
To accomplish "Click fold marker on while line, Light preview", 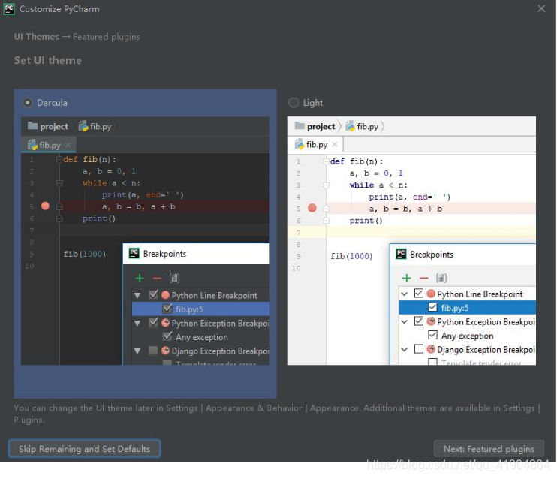I will pyautogui.click(x=326, y=185).
